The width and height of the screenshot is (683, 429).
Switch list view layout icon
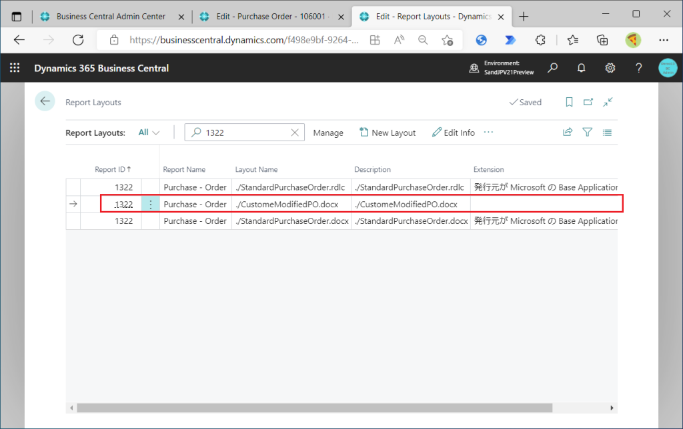coord(607,133)
